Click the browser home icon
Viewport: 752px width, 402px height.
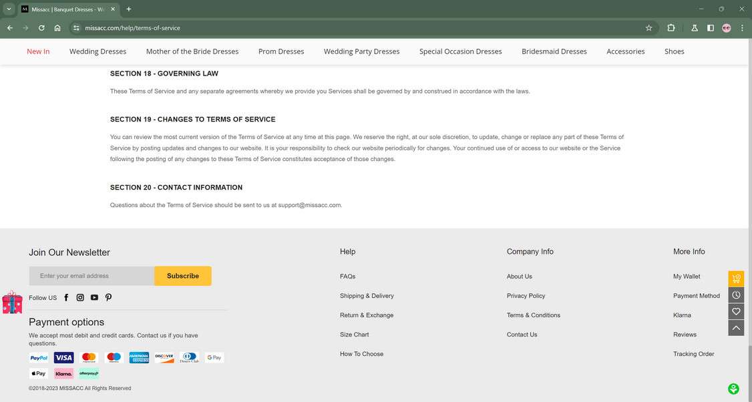57,28
